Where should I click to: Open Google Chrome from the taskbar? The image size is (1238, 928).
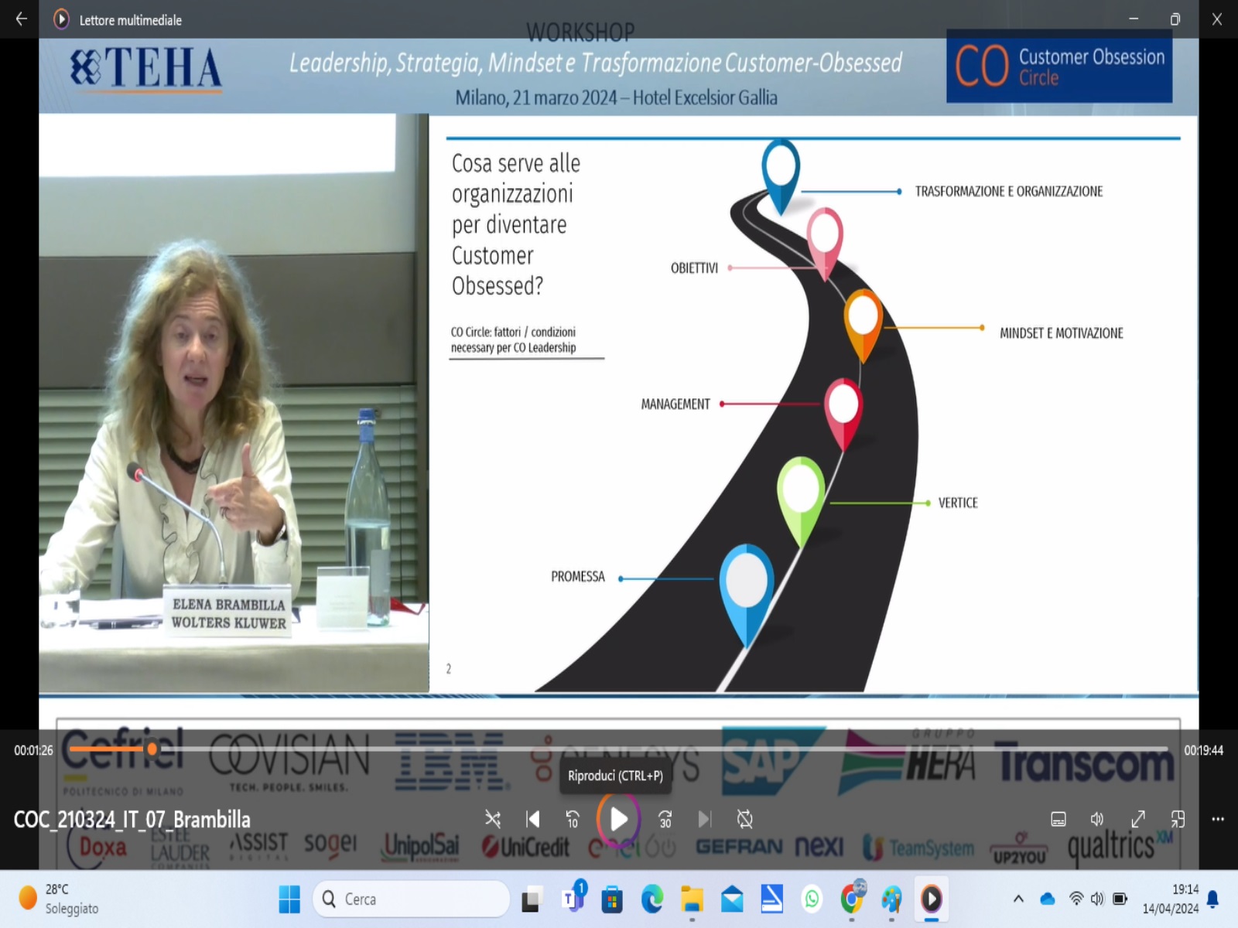click(852, 898)
